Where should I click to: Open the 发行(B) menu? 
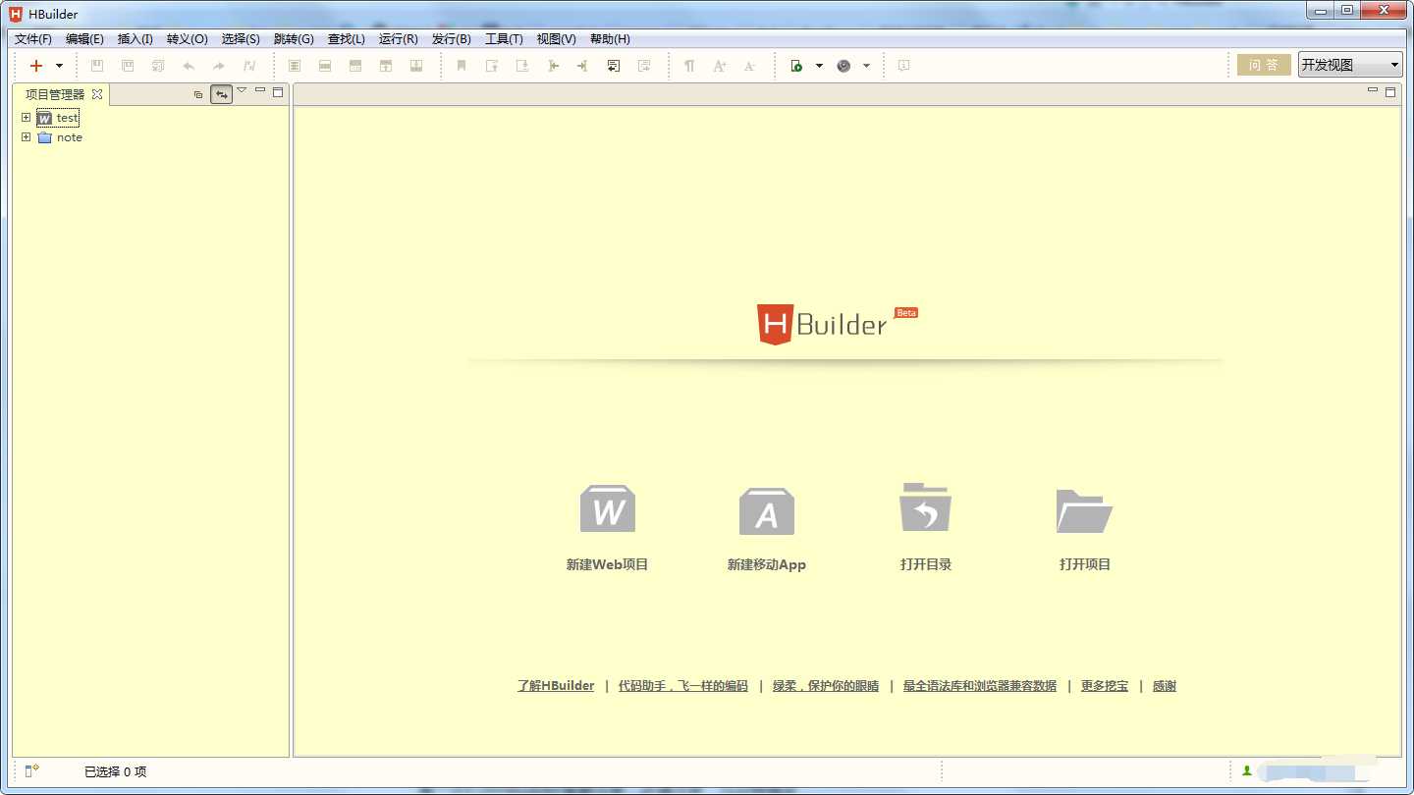tap(452, 39)
